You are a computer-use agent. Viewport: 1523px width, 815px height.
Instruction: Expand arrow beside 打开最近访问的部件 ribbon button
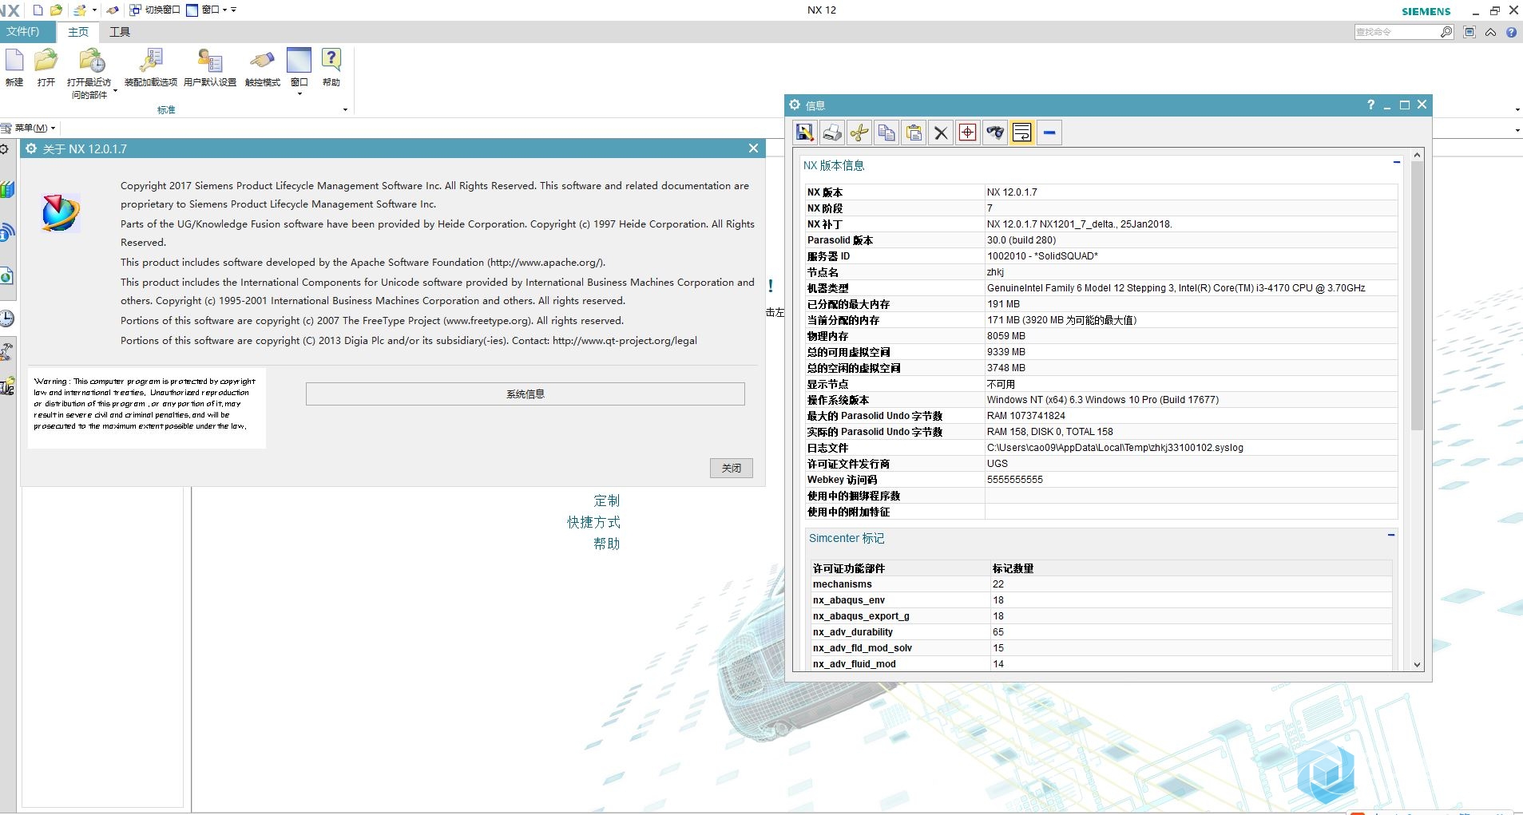point(115,91)
